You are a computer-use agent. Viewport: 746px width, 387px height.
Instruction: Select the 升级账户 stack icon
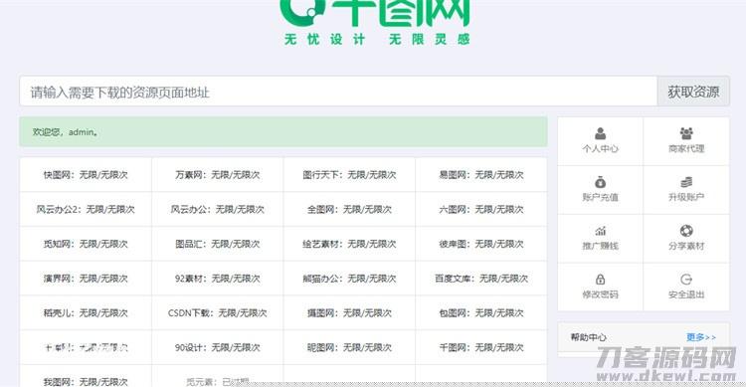686,182
